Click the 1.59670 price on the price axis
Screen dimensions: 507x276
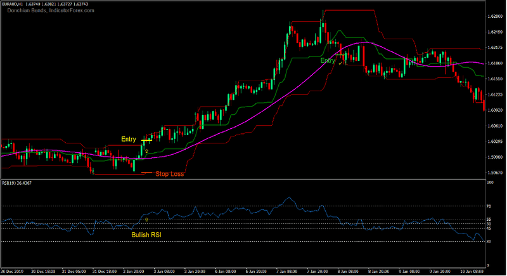point(496,173)
